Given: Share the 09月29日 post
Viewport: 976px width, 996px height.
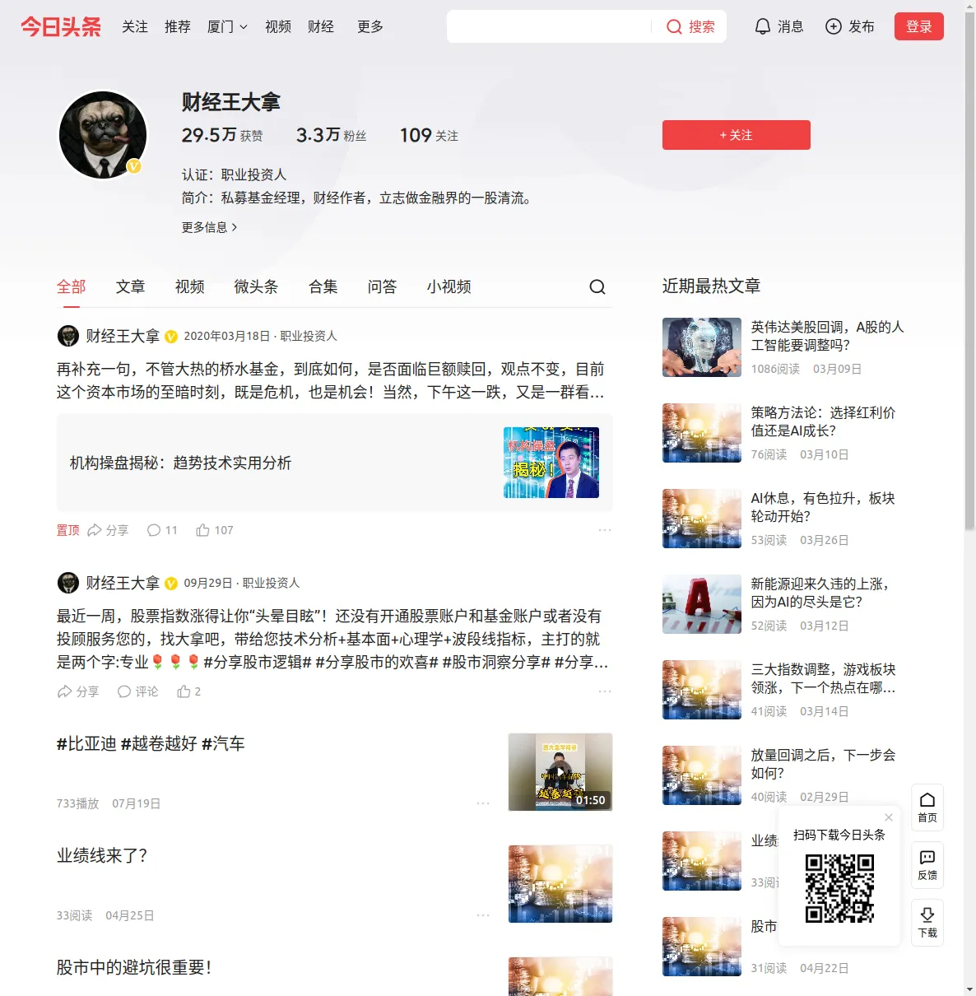Looking at the screenshot, I should point(77,691).
